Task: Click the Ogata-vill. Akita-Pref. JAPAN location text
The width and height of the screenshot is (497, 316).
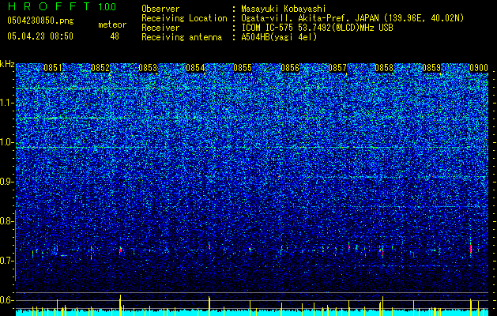Action: point(352,18)
